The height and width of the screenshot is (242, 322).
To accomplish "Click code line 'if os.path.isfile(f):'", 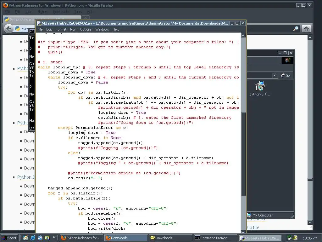I will pos(84,199).
